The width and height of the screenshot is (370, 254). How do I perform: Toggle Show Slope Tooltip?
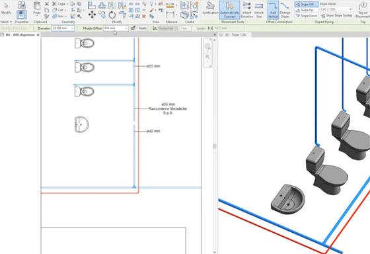click(x=336, y=16)
